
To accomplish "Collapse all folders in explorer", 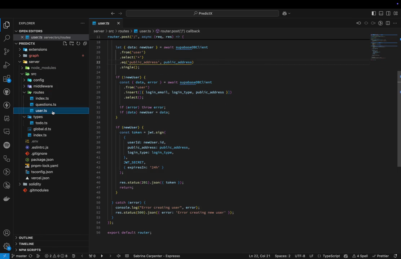I will pyautogui.click(x=85, y=44).
